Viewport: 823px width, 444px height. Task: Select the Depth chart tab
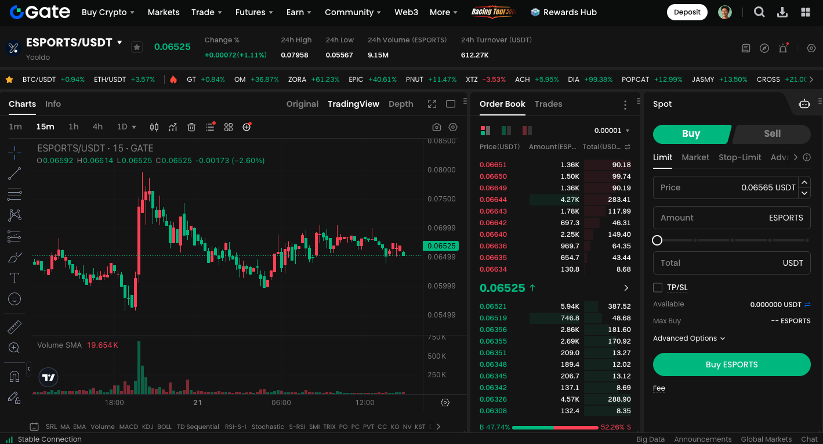401,104
